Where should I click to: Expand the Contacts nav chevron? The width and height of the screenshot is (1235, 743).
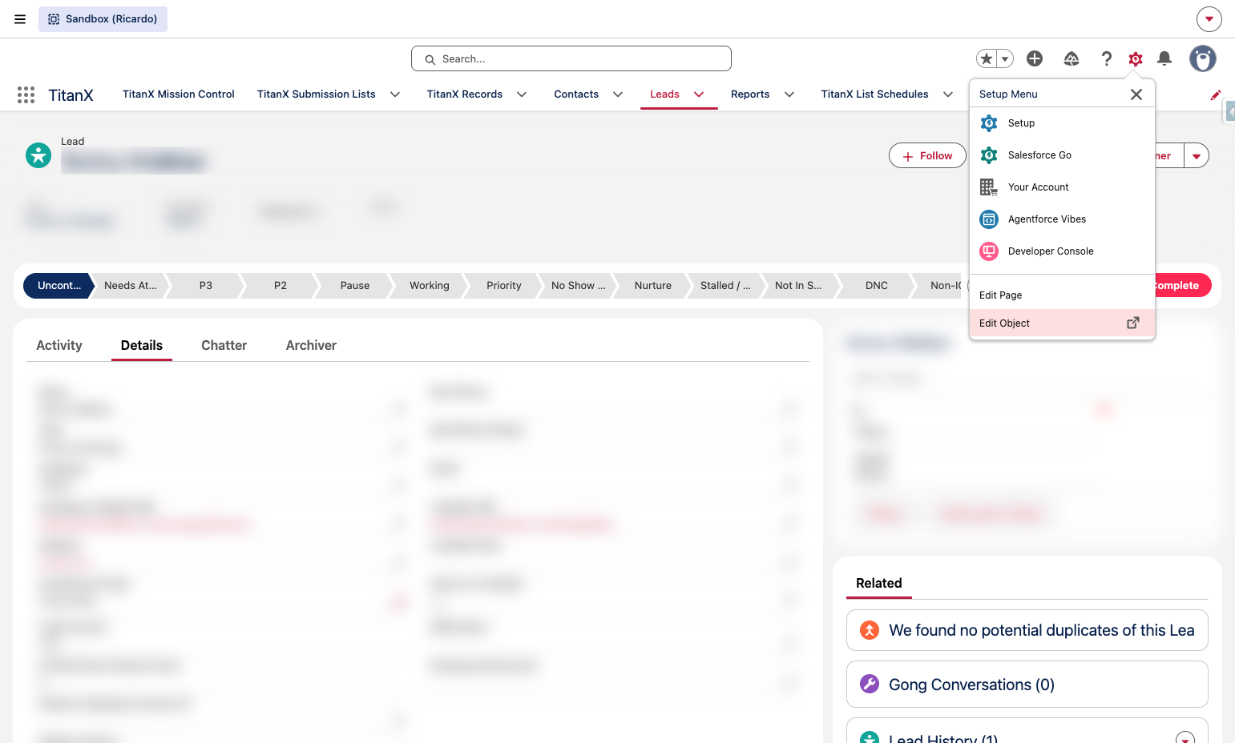pos(618,94)
